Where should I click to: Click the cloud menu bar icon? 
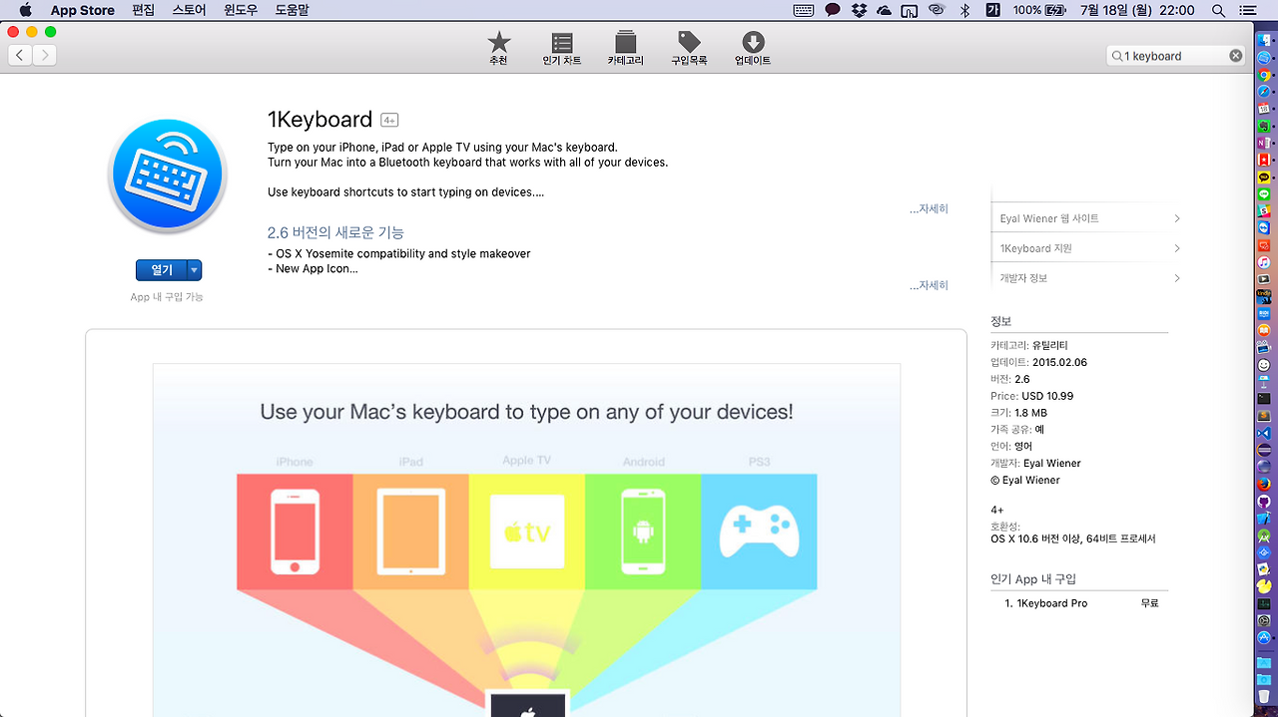pos(884,10)
